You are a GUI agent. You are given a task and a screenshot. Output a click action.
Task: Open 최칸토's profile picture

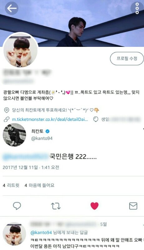(x=14, y=135)
